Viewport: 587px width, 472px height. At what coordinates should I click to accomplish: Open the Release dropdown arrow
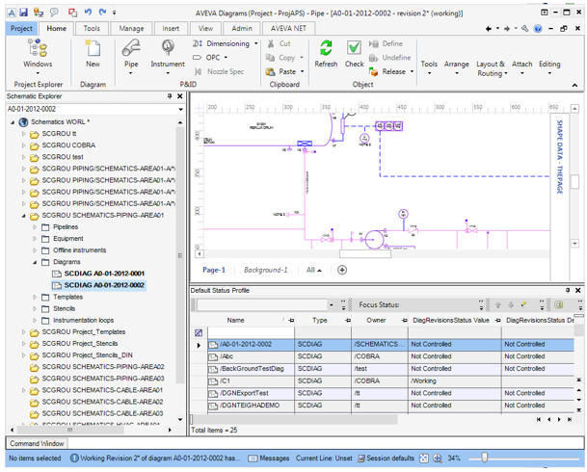click(412, 71)
